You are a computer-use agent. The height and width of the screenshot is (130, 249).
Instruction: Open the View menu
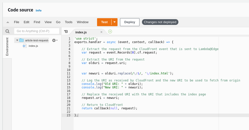pyautogui.click(x=48, y=22)
